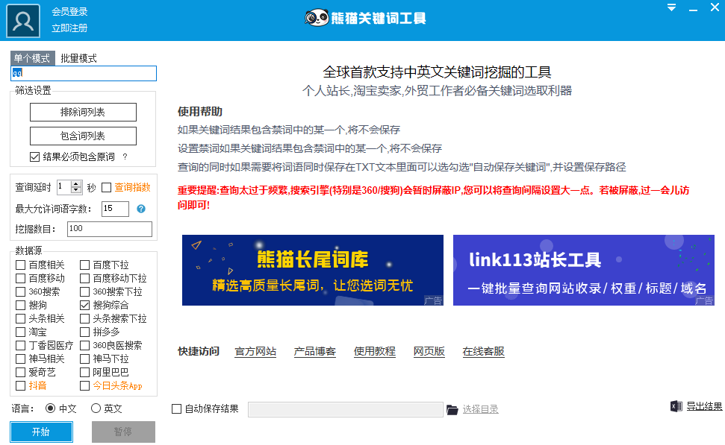
Task: Toggle 结果必须包含原词 checkbox
Action: [x=34, y=157]
